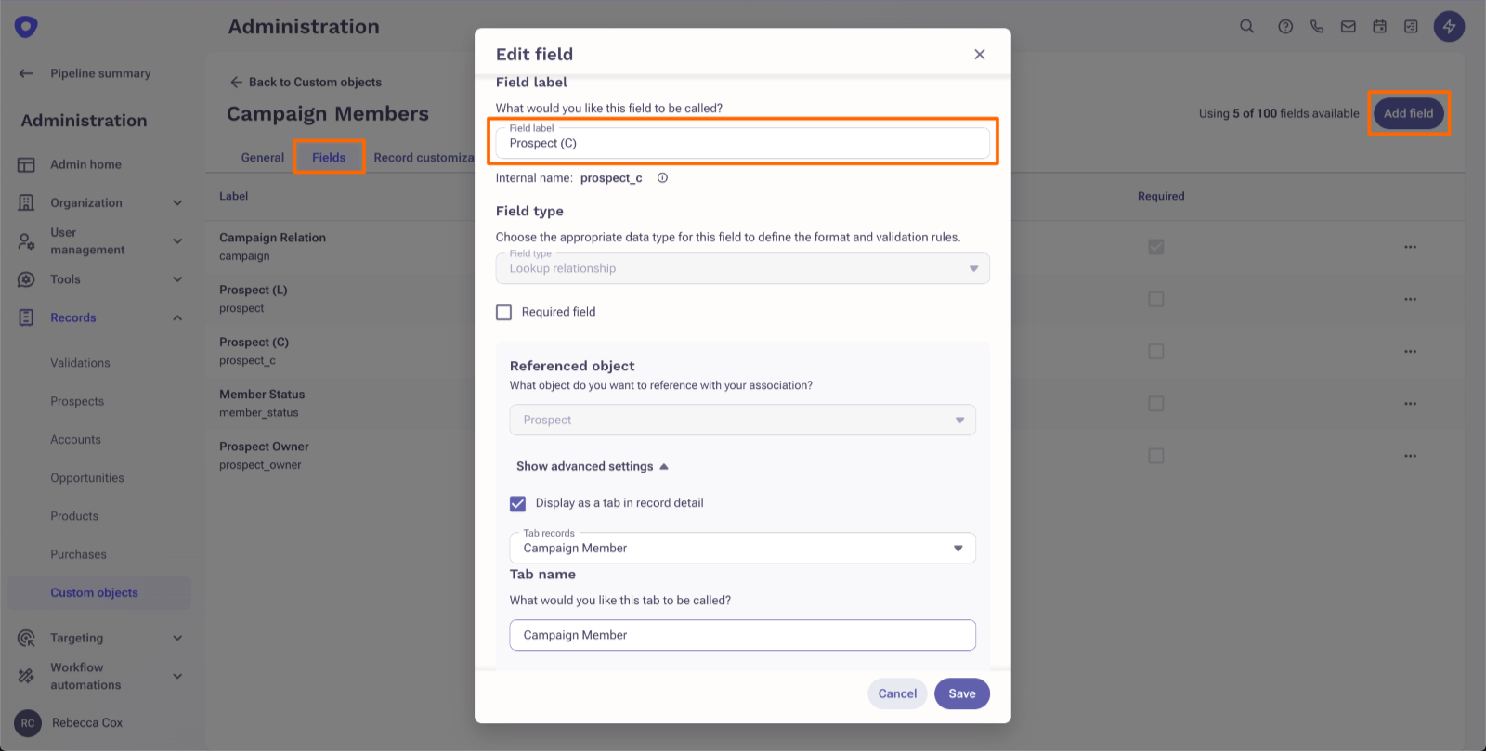Click the info icon next to internal name
Image resolution: width=1486 pixels, height=751 pixels.
662,178
